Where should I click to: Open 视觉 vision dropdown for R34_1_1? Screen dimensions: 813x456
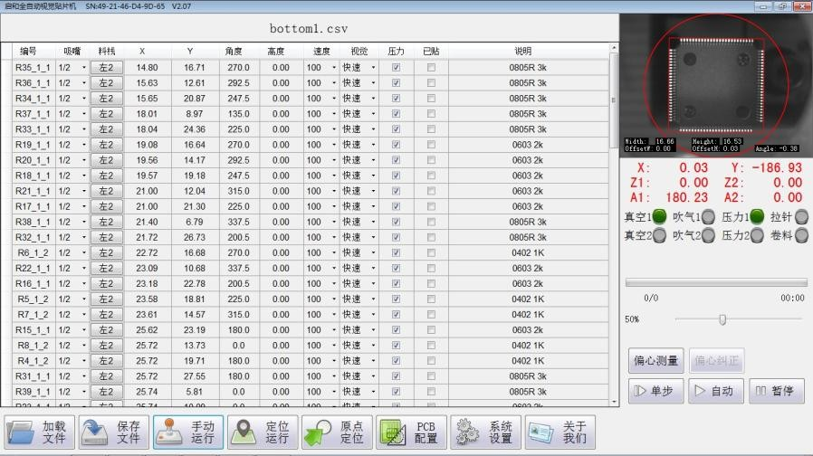pyautogui.click(x=373, y=99)
